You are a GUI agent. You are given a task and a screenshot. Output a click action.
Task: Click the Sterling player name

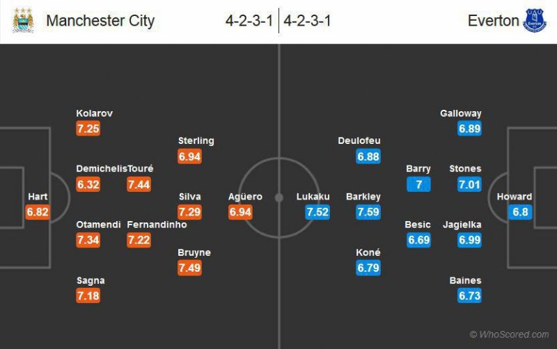[196, 140]
